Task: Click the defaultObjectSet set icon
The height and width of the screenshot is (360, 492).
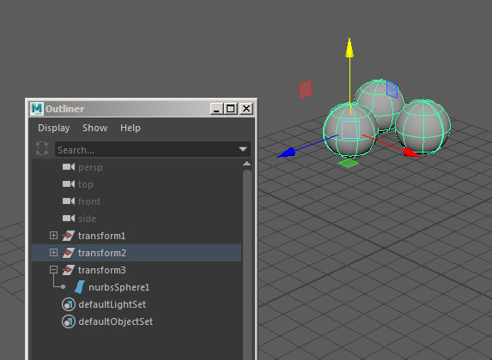Action: point(69,321)
